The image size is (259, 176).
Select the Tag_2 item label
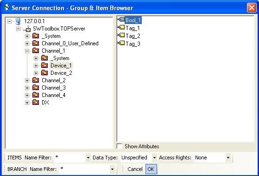133,36
